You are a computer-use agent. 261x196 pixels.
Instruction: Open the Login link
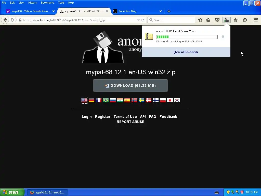(87, 117)
